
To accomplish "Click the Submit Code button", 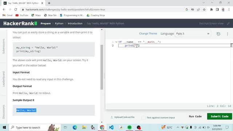I will pos(220,116).
